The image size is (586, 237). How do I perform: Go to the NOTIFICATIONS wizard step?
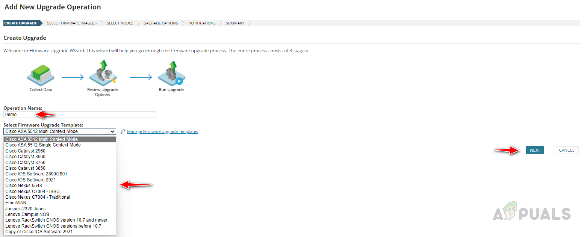(x=202, y=23)
